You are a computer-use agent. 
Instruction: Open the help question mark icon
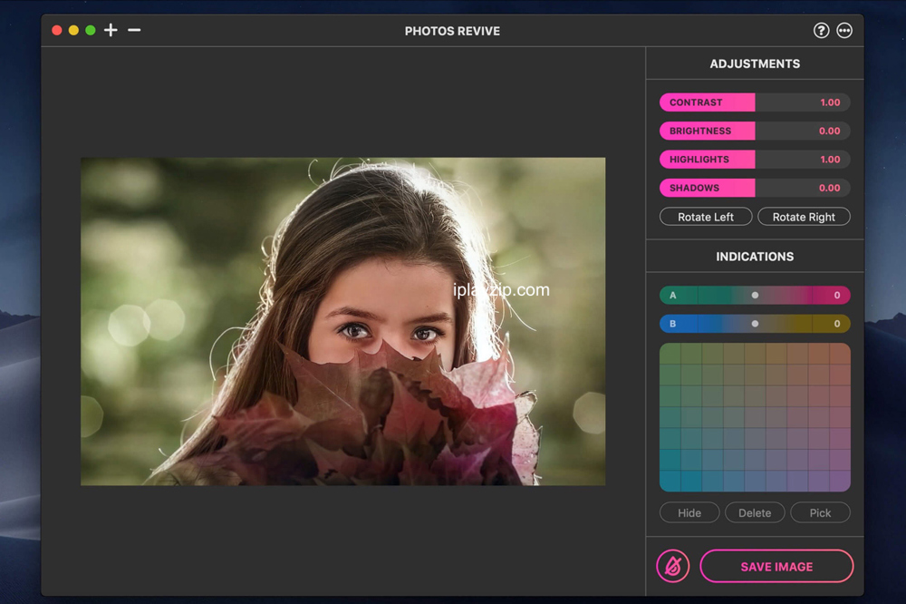click(x=821, y=31)
